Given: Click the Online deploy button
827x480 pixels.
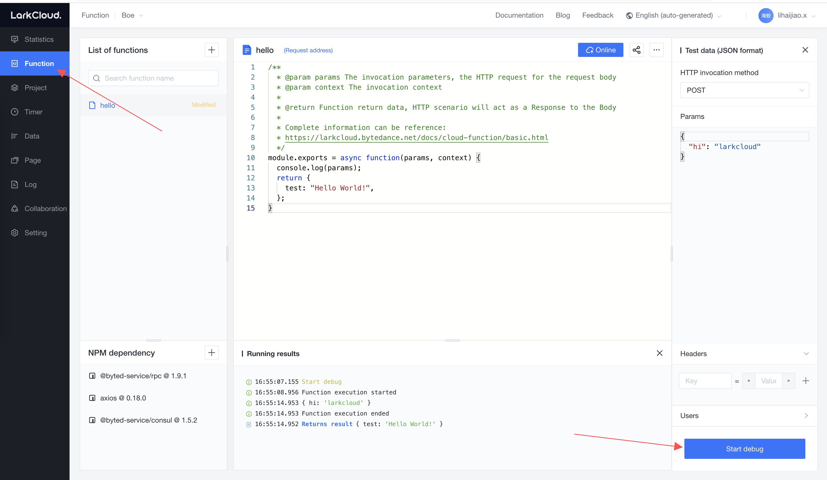Looking at the screenshot, I should tap(600, 50).
